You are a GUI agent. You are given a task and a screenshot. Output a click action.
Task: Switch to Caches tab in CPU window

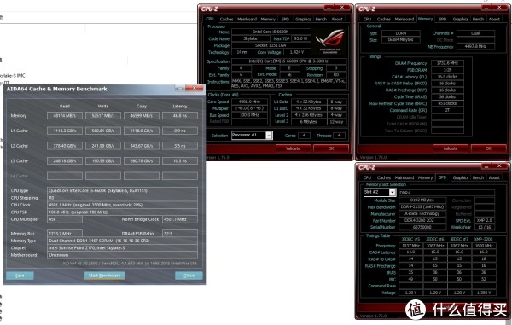226,20
